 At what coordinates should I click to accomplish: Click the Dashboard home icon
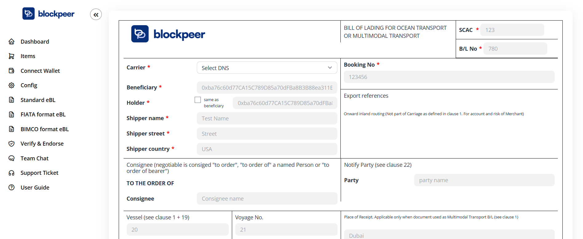tap(11, 41)
